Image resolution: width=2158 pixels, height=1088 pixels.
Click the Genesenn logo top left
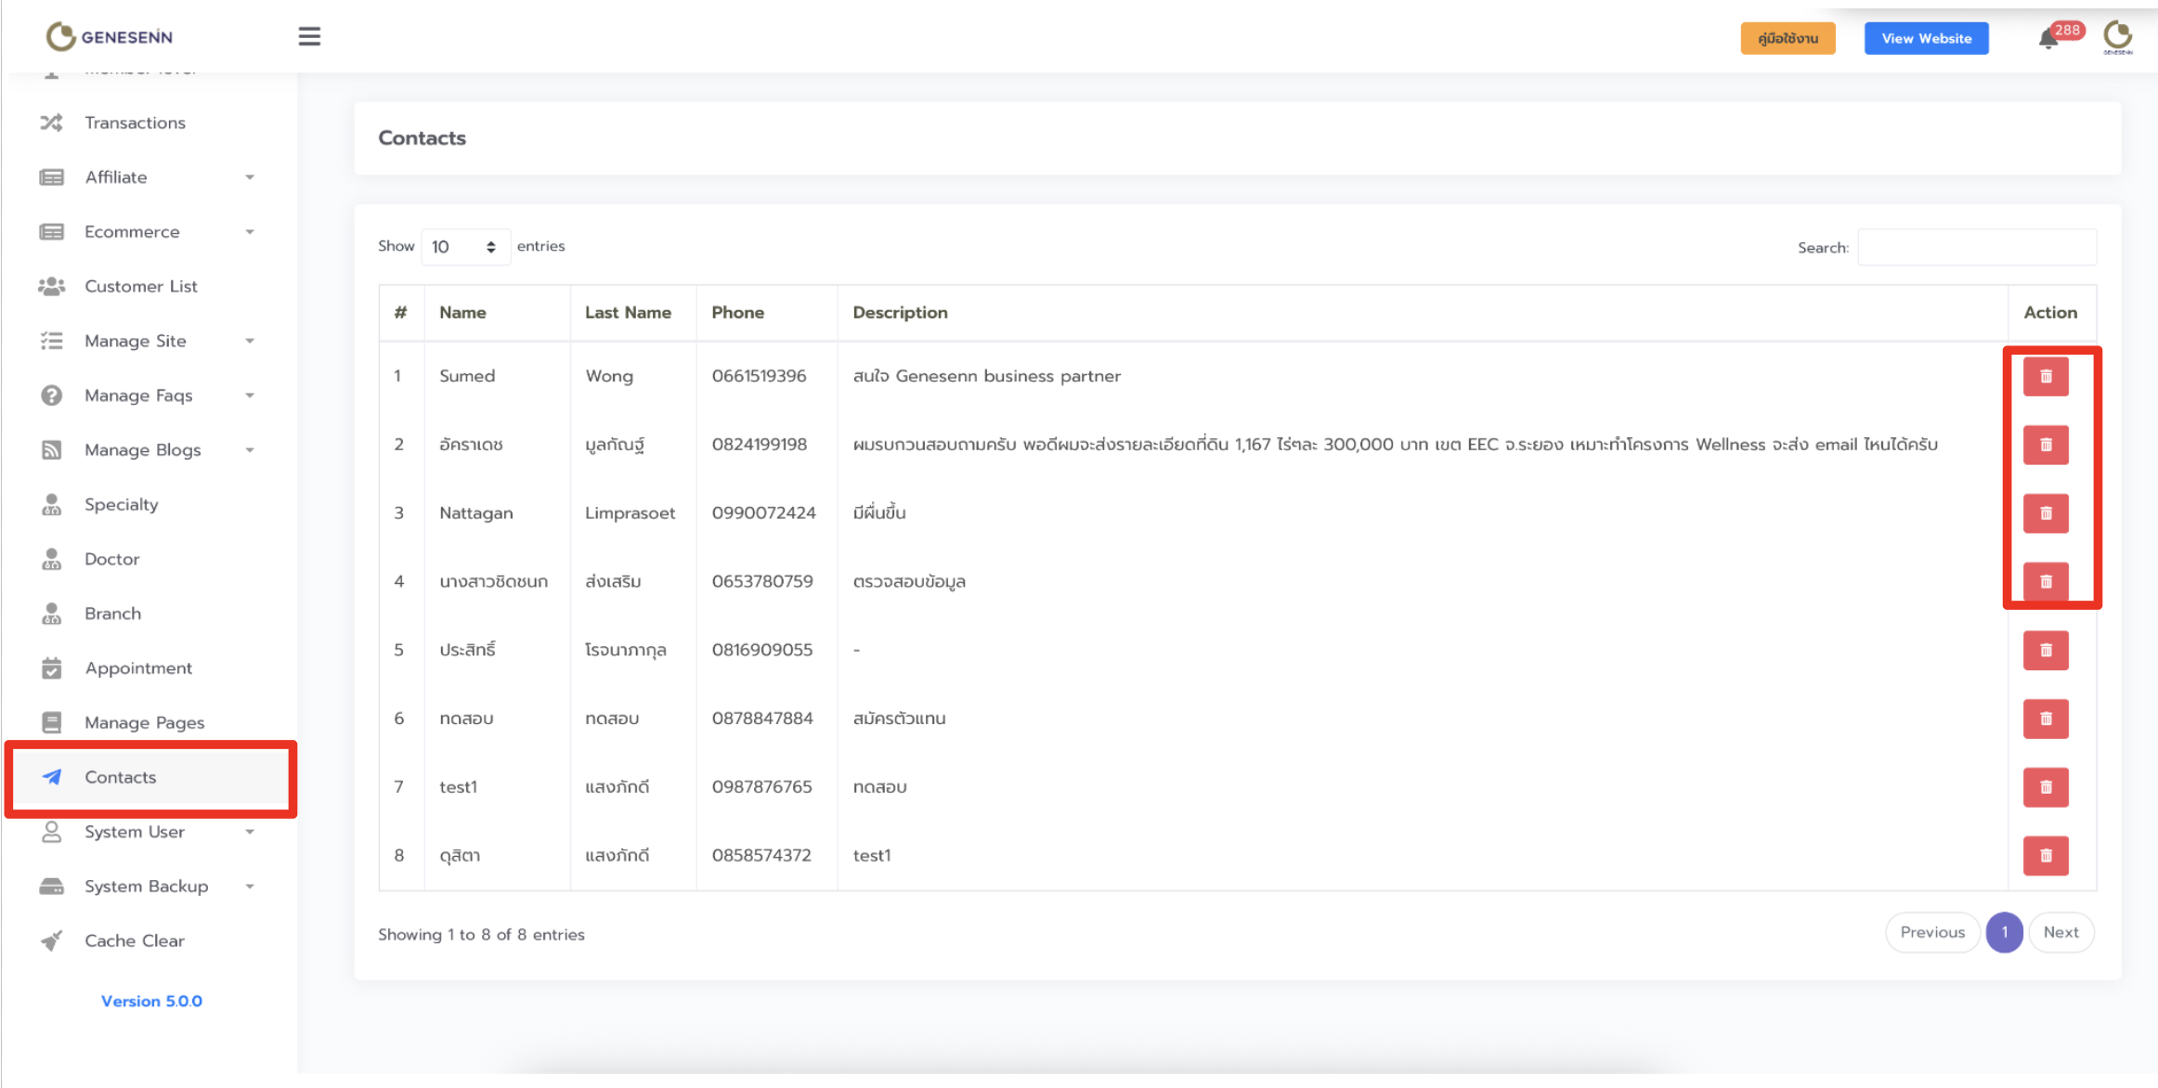pyautogui.click(x=110, y=36)
